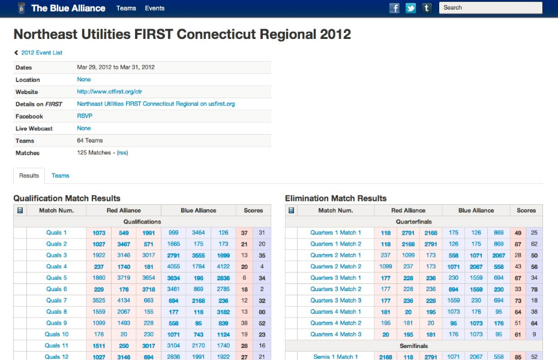Open the Twitter icon in the header
Screen dimensions: 558x360
pyautogui.click(x=410, y=8)
